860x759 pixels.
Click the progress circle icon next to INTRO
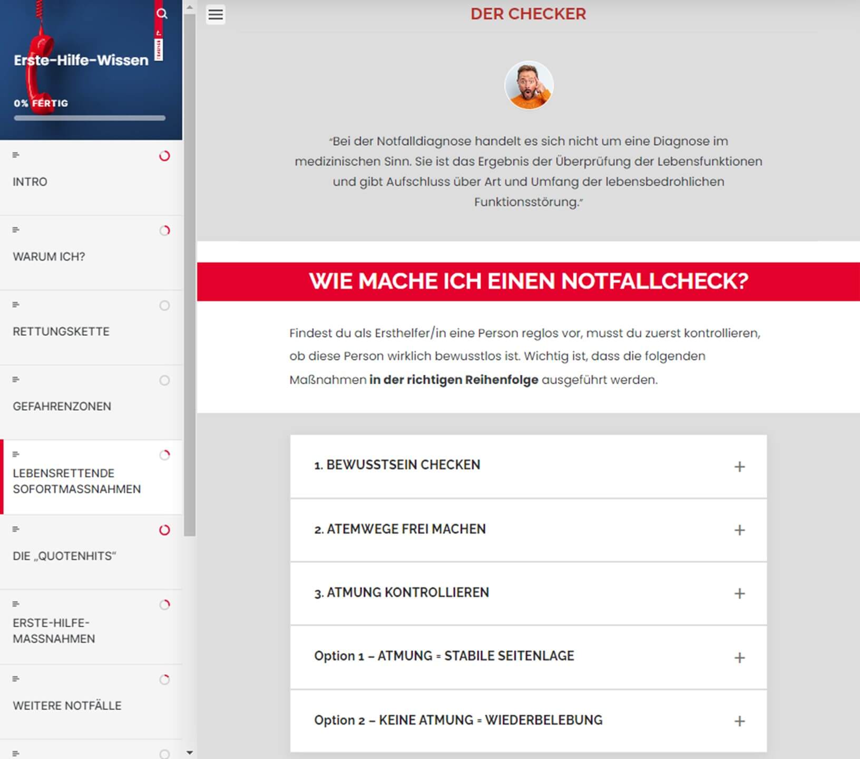pyautogui.click(x=164, y=156)
